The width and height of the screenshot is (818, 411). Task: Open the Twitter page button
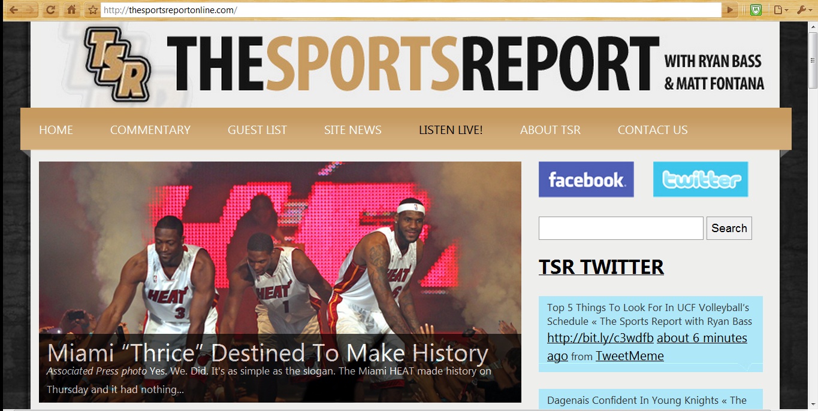click(x=701, y=179)
